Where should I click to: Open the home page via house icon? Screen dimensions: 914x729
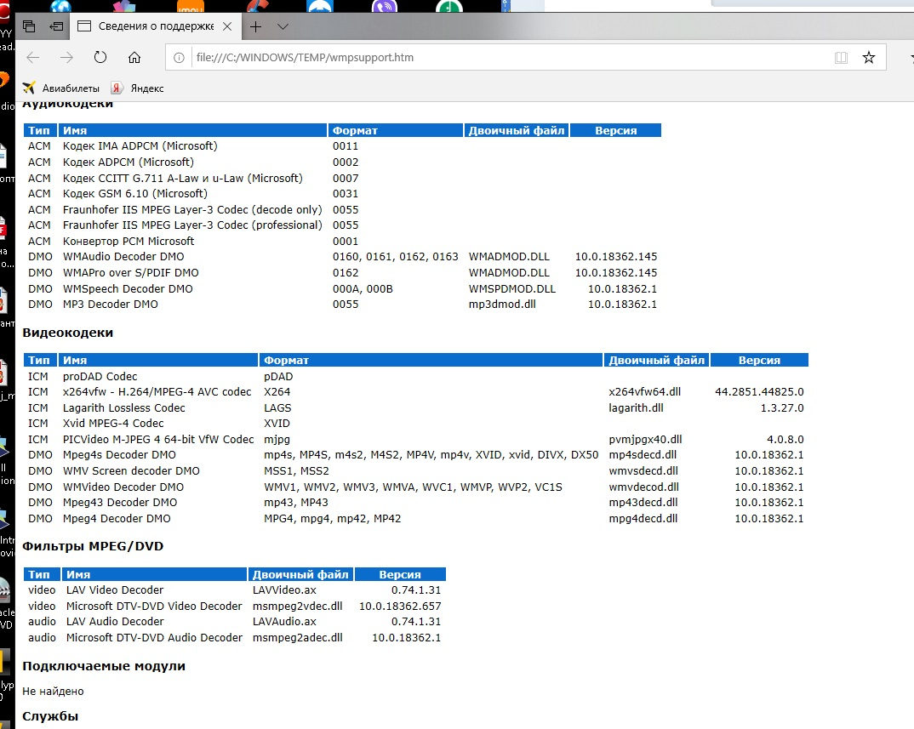click(x=134, y=57)
